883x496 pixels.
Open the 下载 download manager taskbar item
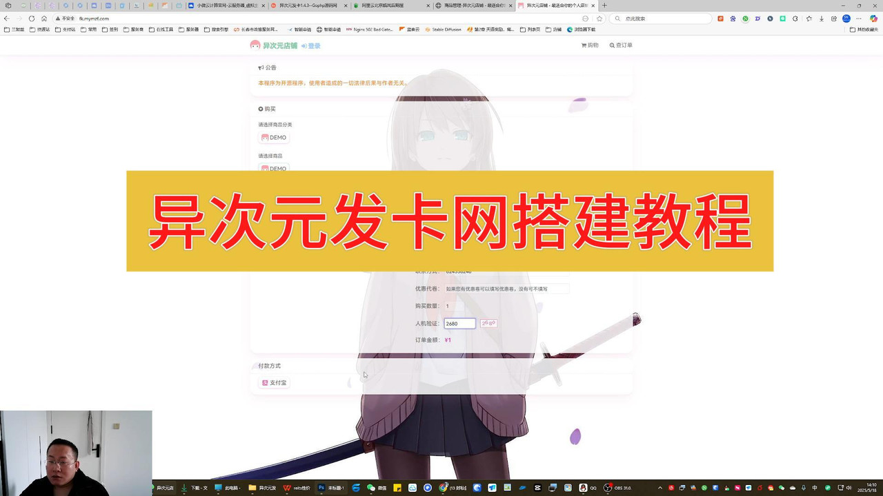(195, 488)
